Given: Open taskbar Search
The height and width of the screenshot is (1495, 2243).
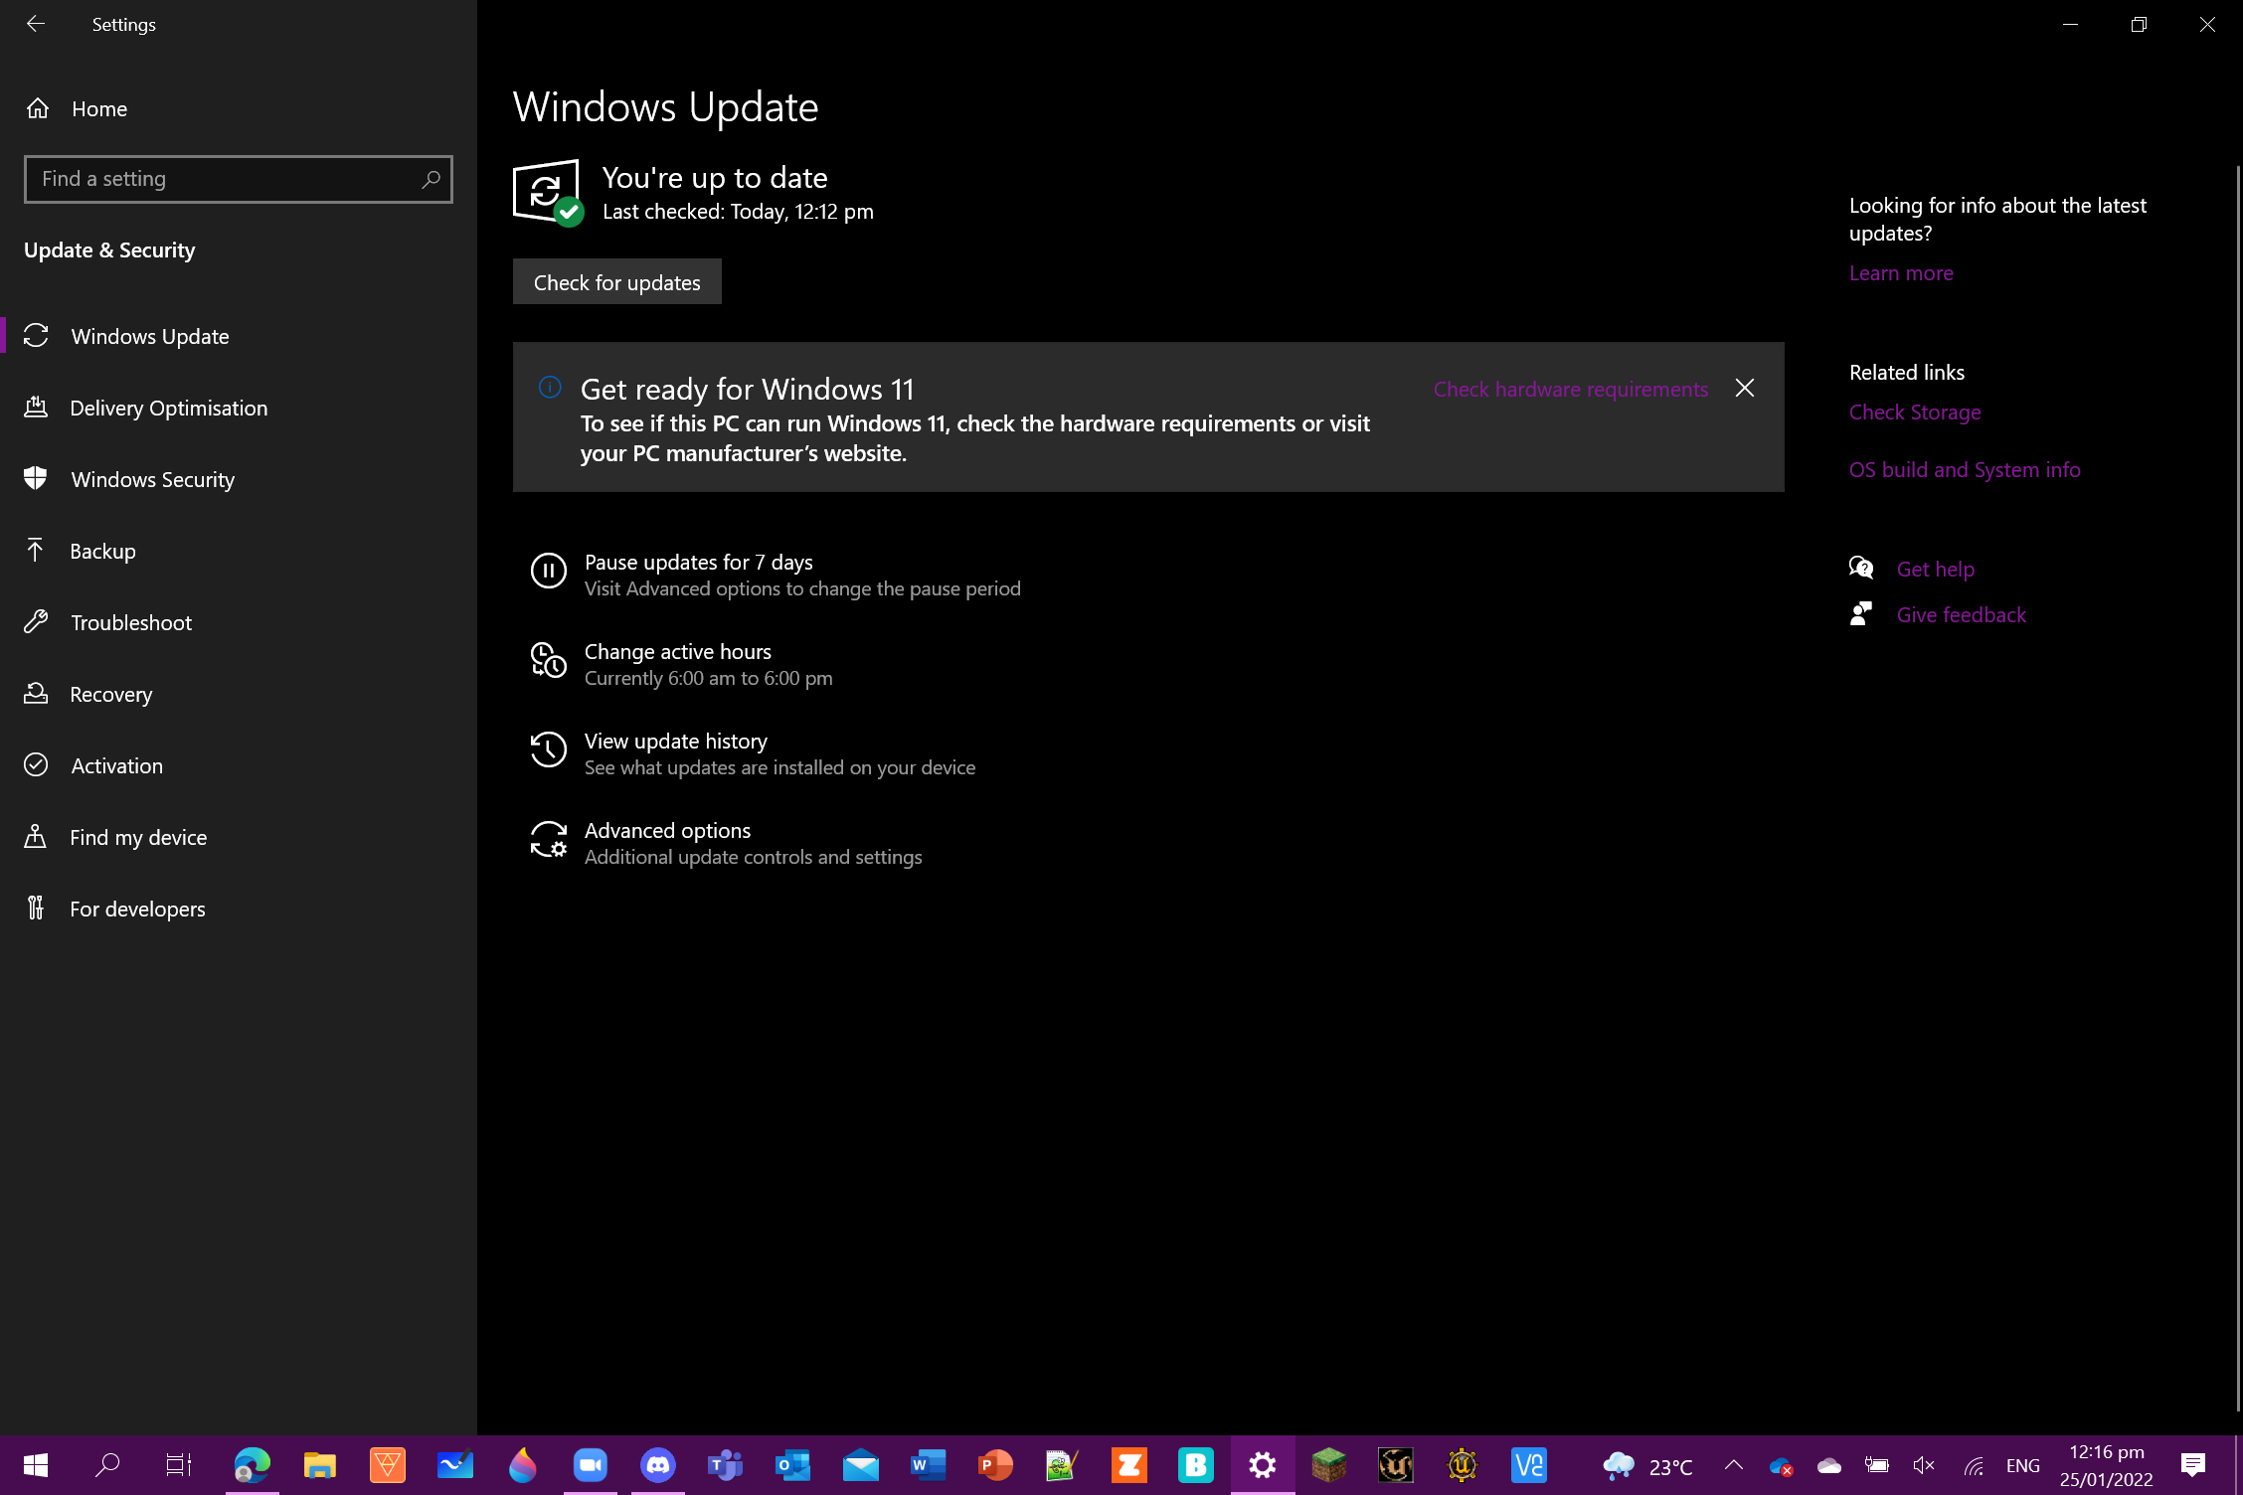Looking at the screenshot, I should tap(107, 1465).
